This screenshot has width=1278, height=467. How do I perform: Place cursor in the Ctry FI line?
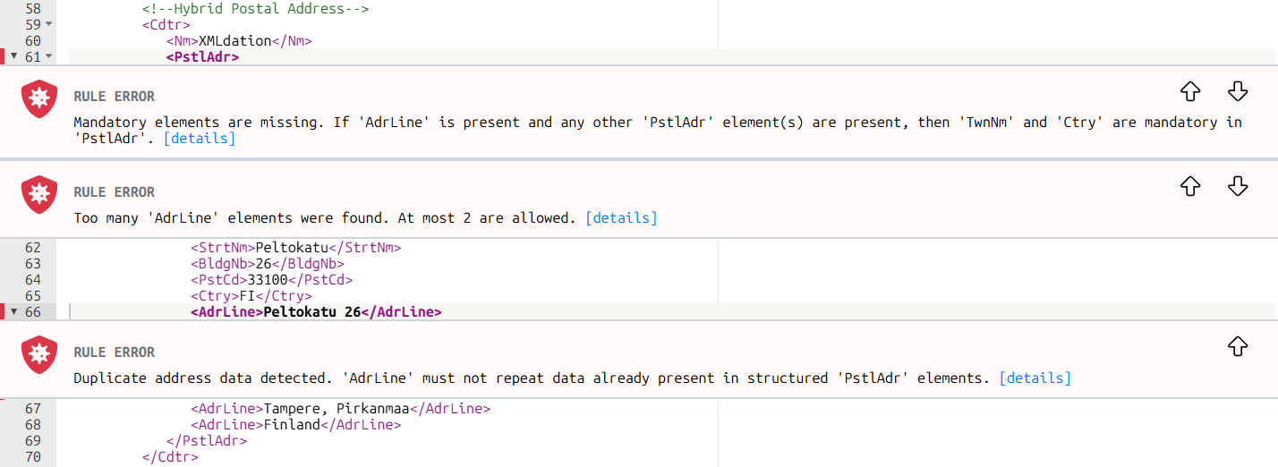point(251,296)
